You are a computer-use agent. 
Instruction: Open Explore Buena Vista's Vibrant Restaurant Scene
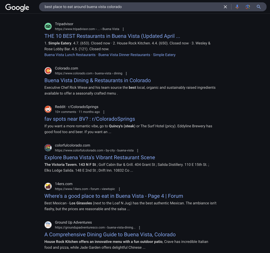[x=100, y=158]
